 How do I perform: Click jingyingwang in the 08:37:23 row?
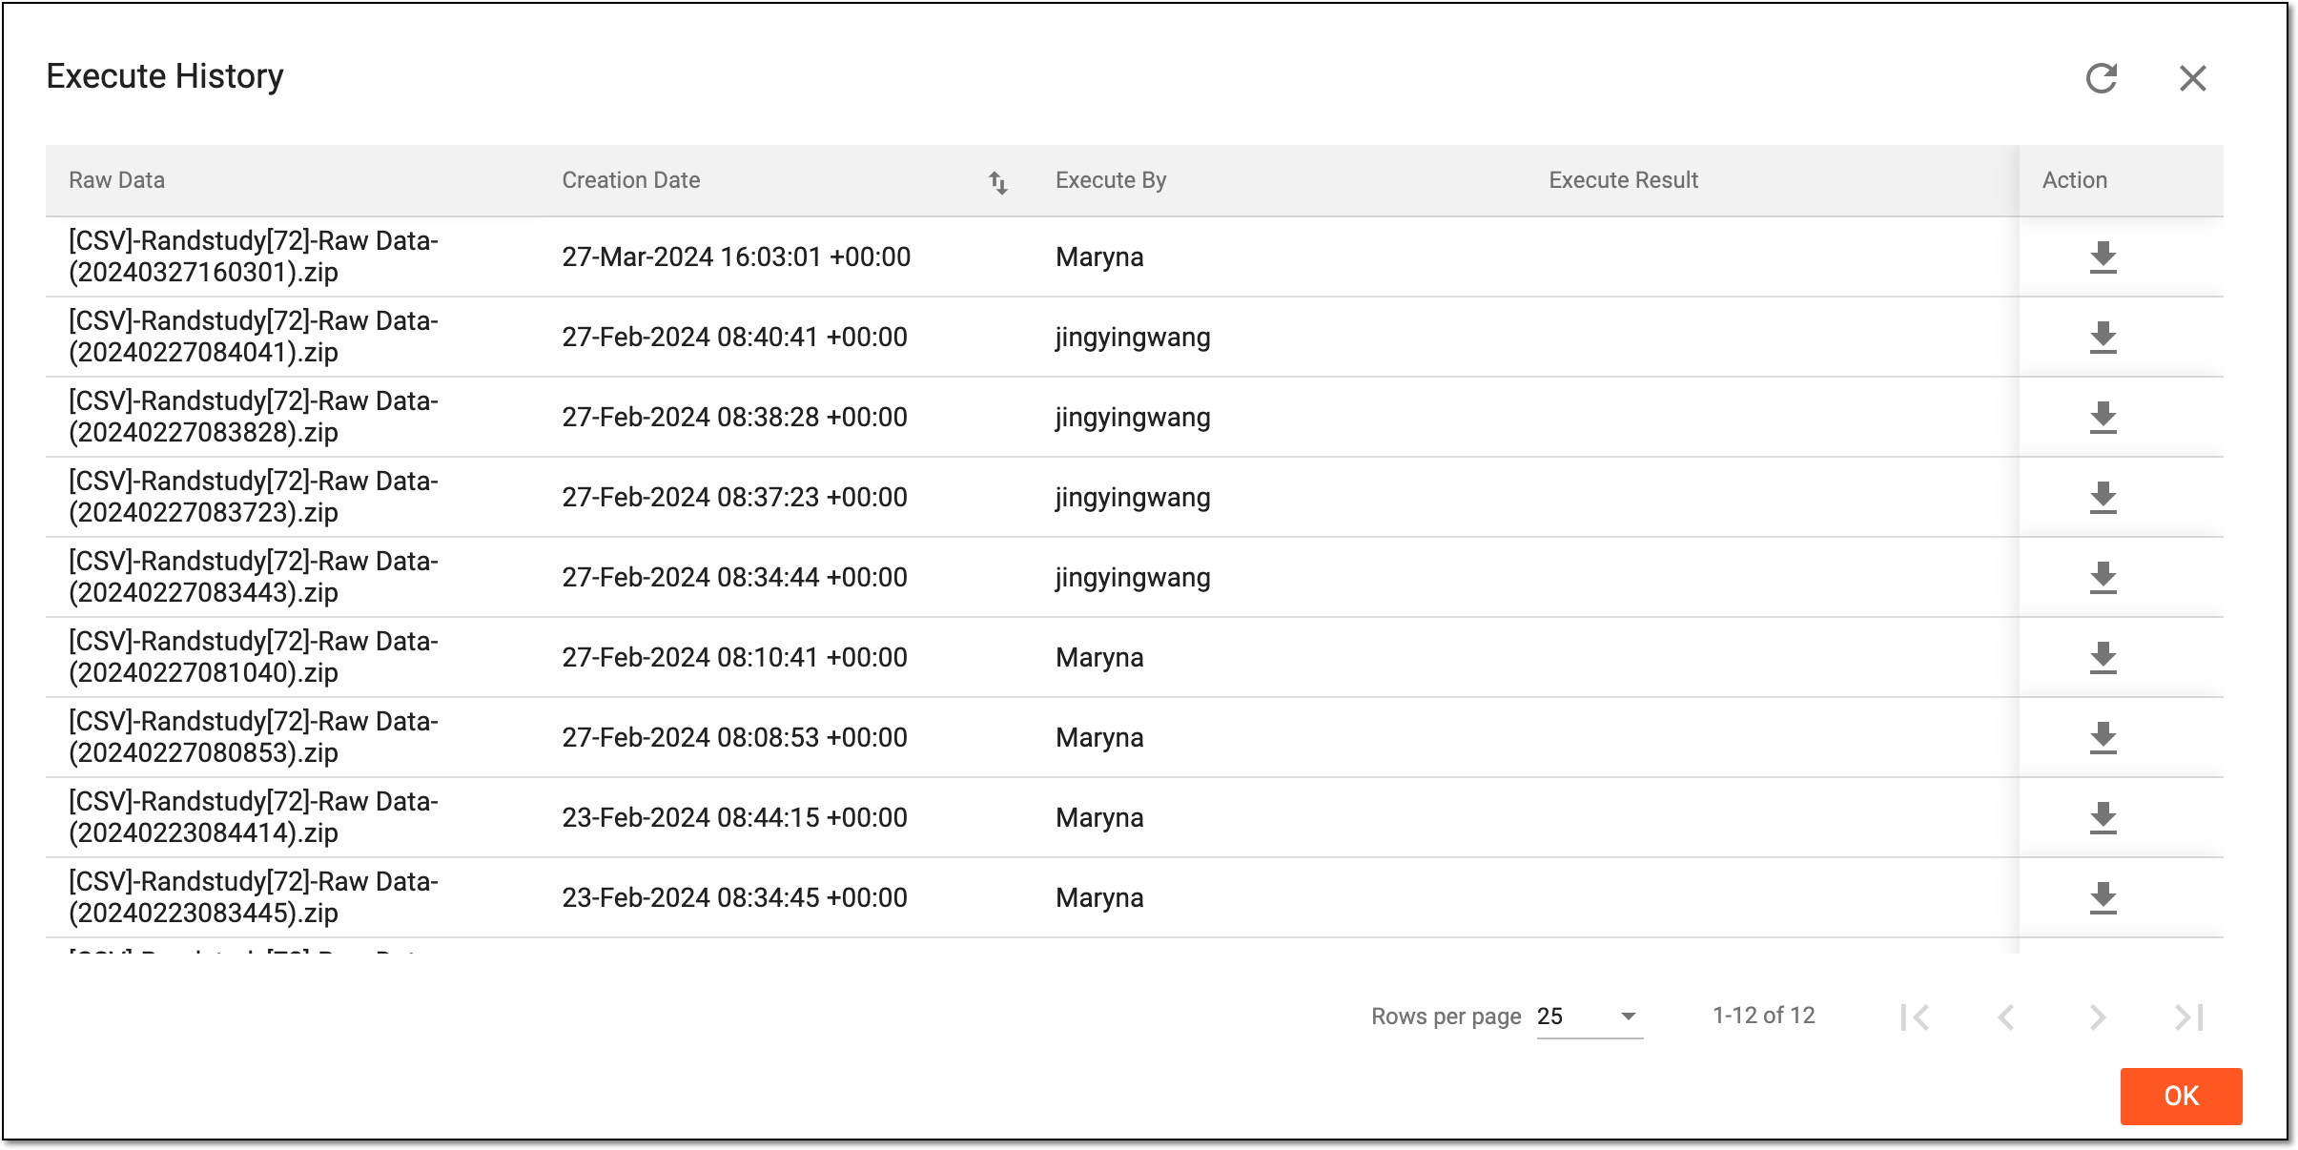point(1133,498)
